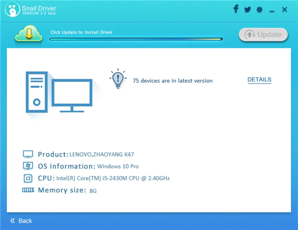298x230 pixels.
Task: Open settings via the gear icon
Action: click(259, 9)
